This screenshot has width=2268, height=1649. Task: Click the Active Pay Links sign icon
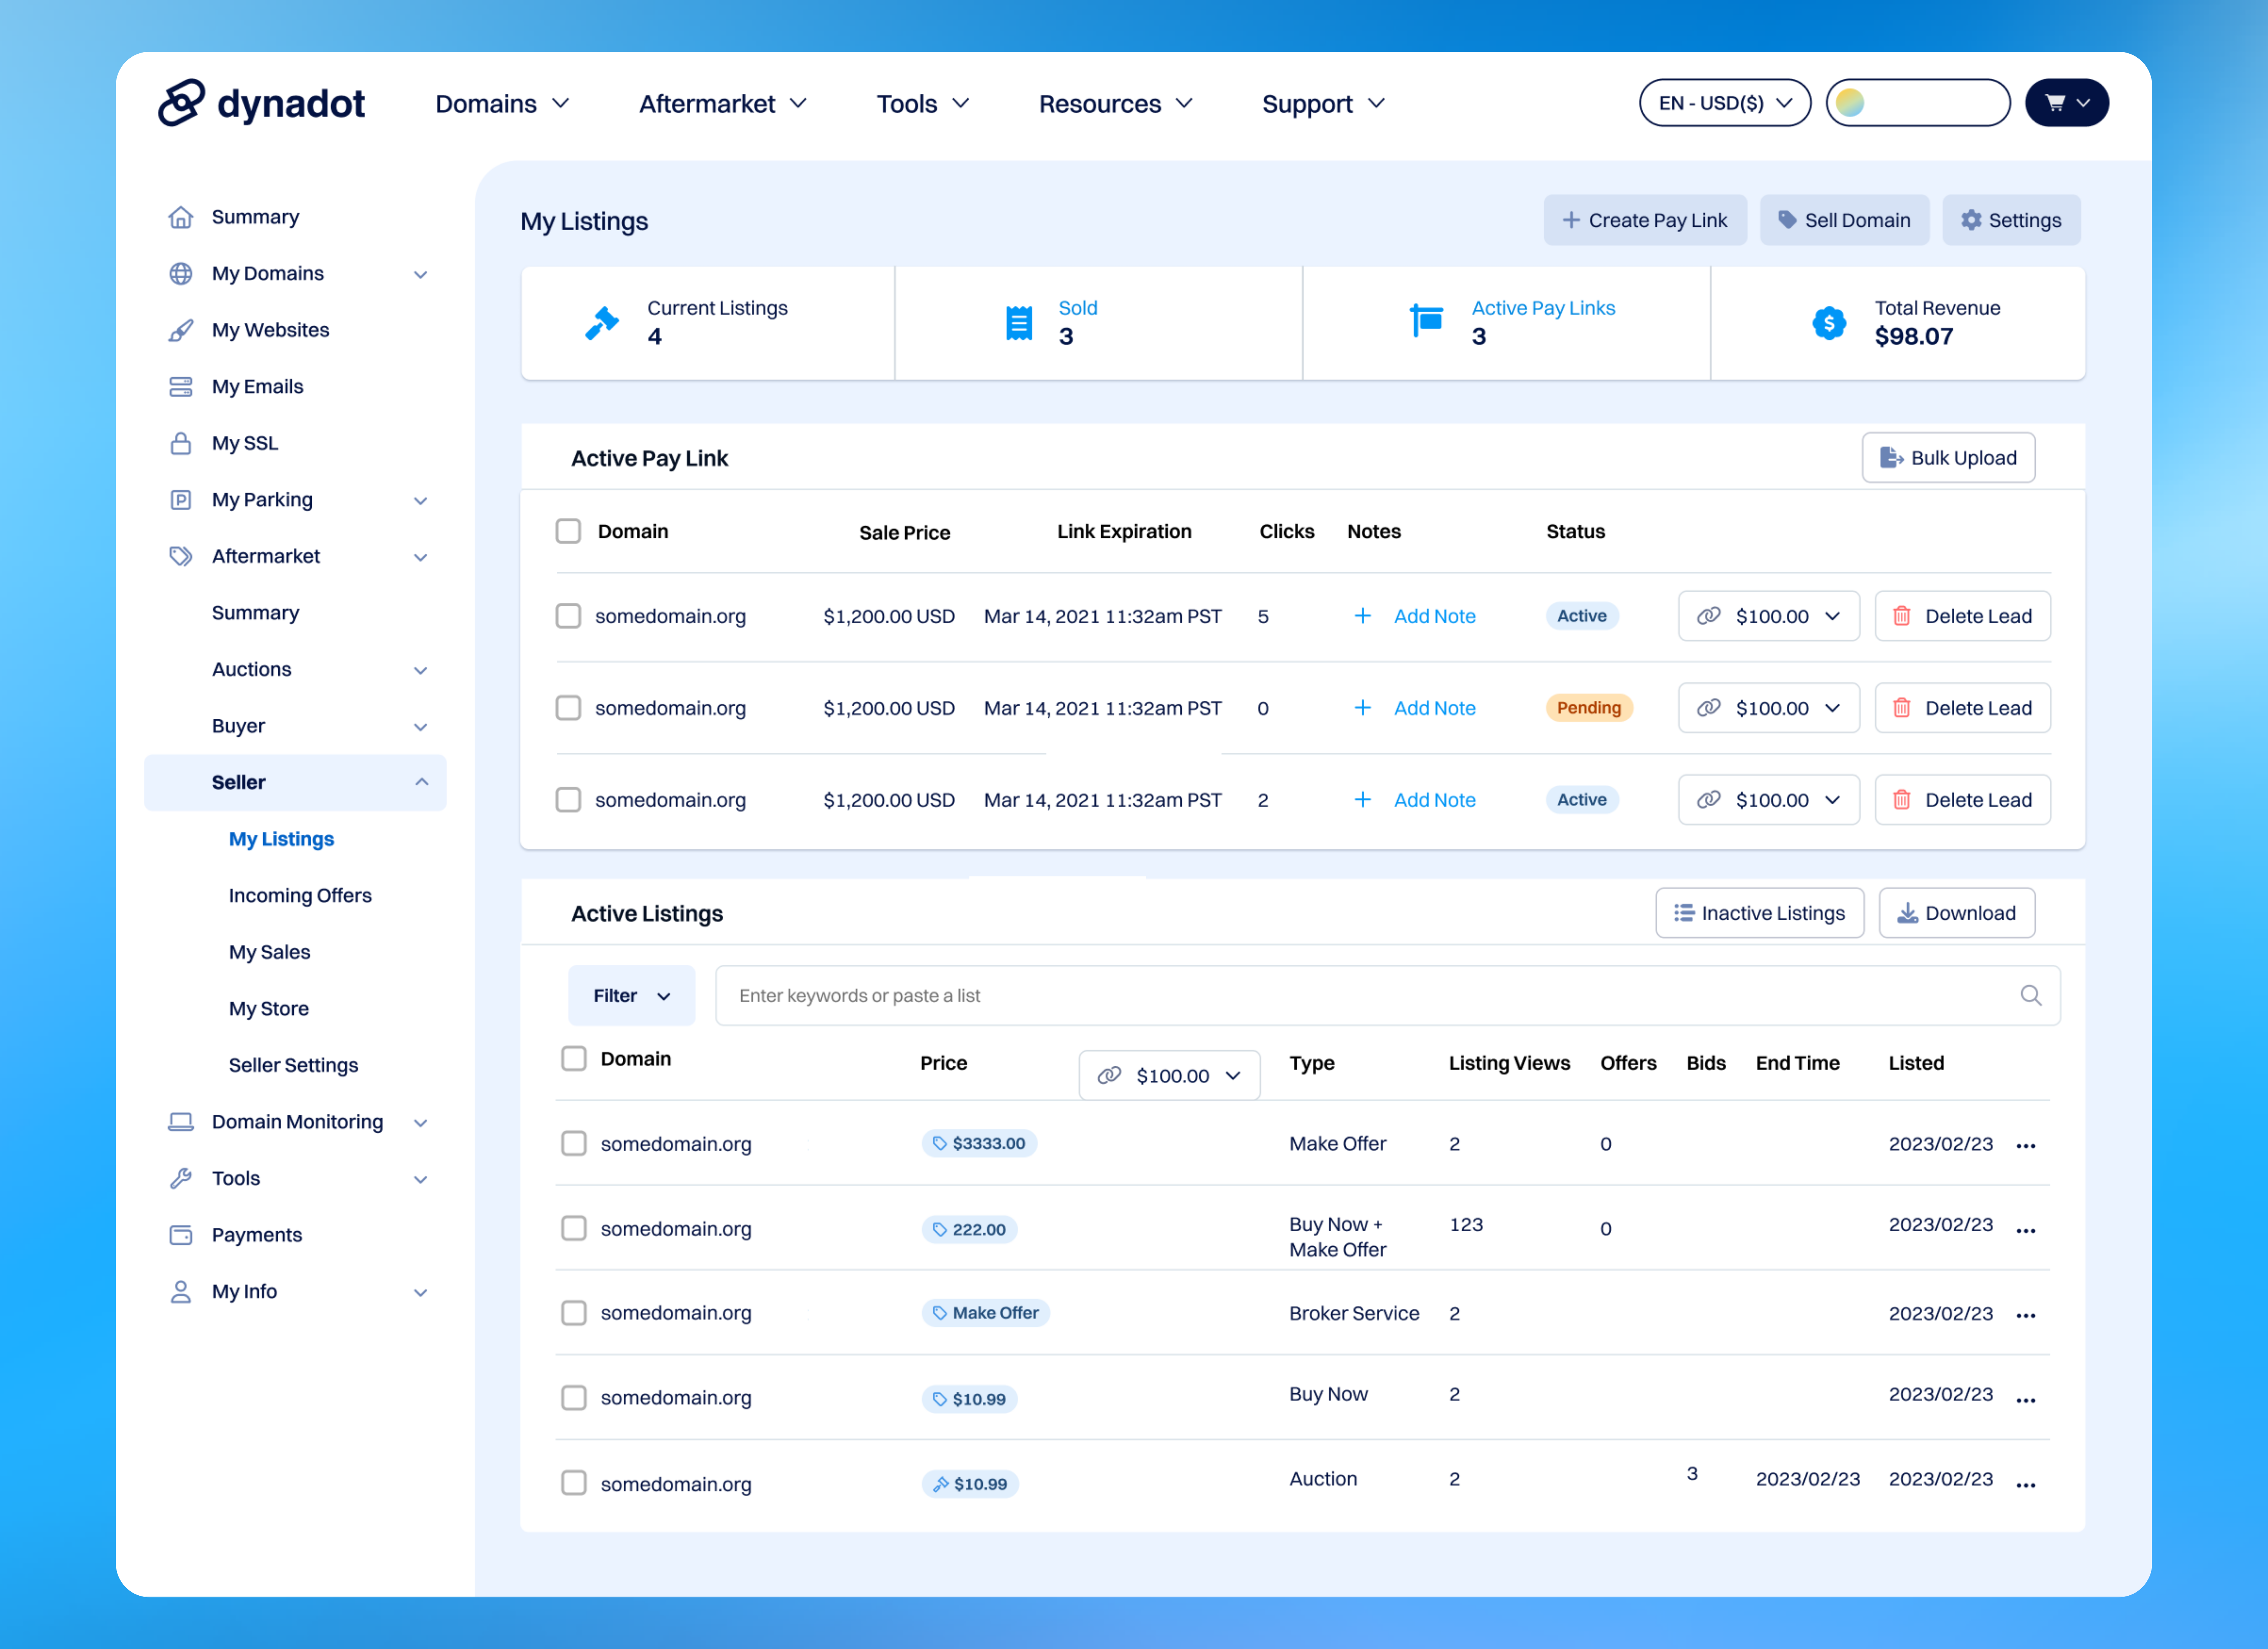1427,321
